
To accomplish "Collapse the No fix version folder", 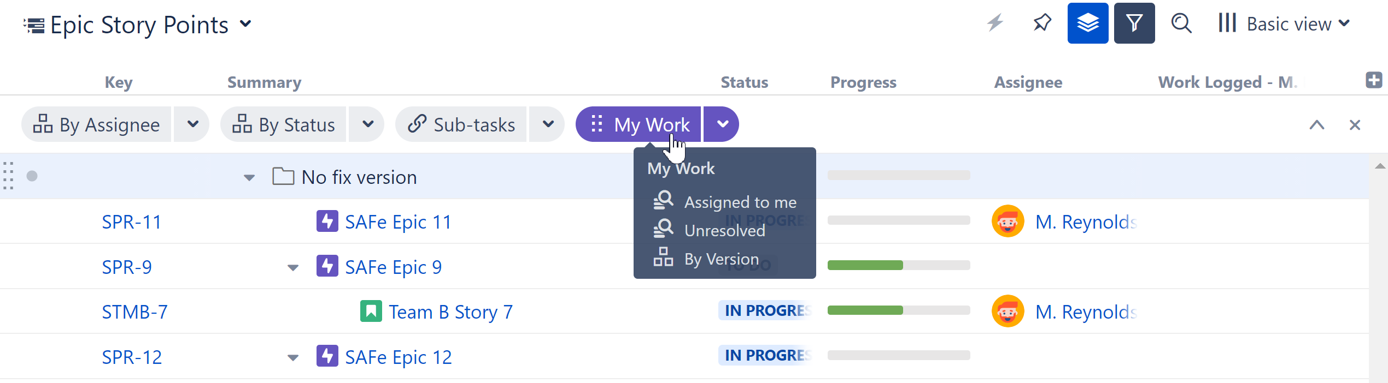I will (x=249, y=178).
